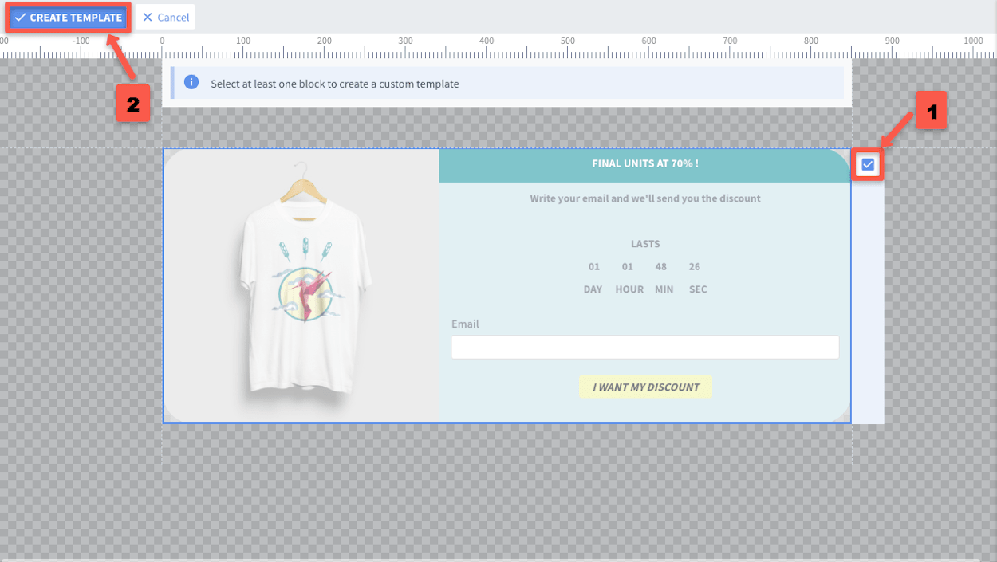Toggle the block selection checkbox
Screen dimensions: 997x562
pyautogui.click(x=868, y=165)
